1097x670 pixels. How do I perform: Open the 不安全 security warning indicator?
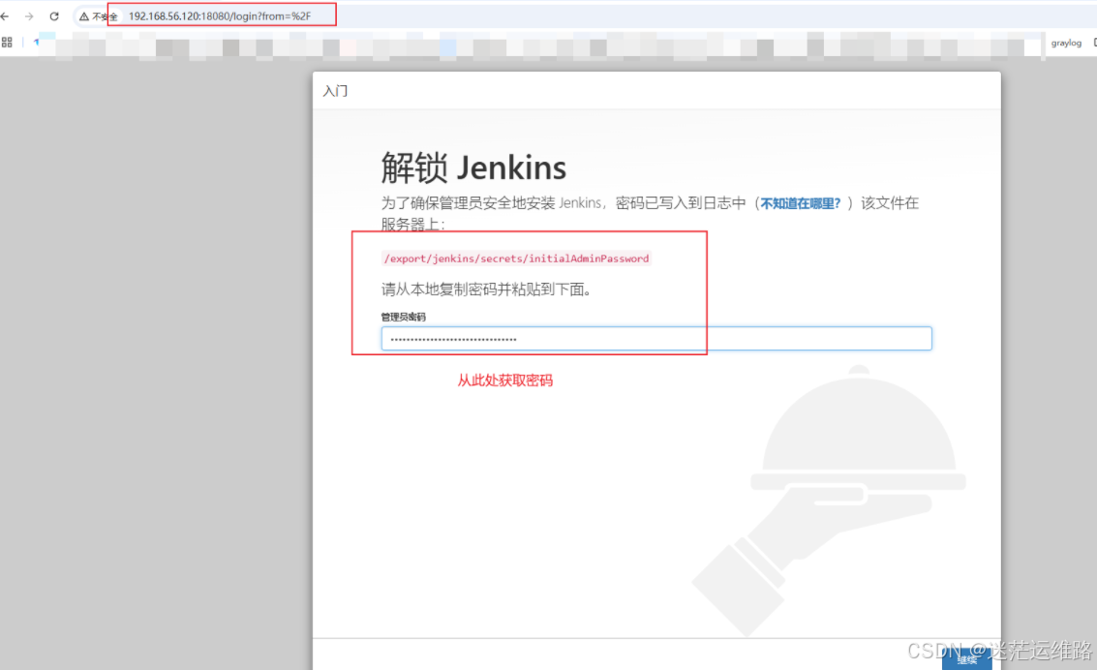click(98, 16)
